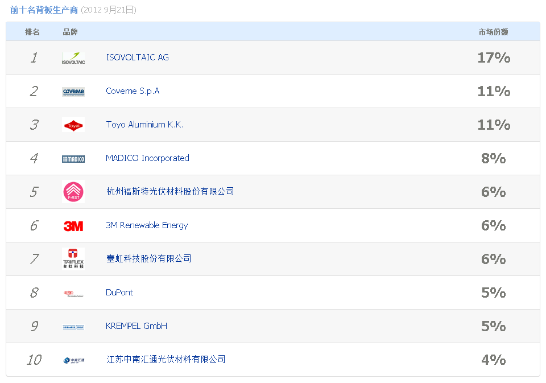Click the 市场份额 column header
Screen dimensions: 546x383
(493, 32)
